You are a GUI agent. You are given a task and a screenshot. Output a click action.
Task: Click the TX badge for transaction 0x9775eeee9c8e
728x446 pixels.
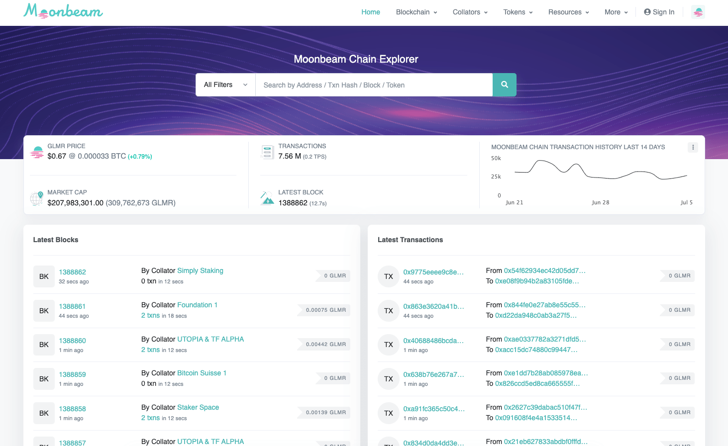tap(388, 276)
